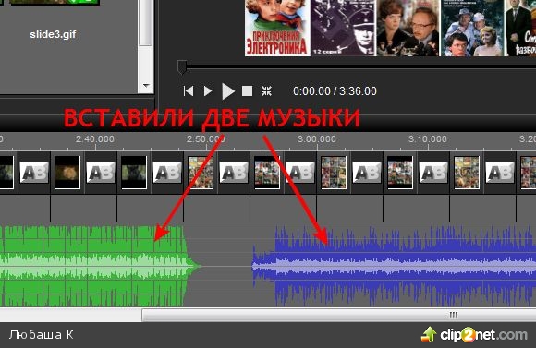Select the collage slide just after the 3:10 mark
This screenshot has height=348, width=536.
click(x=467, y=173)
